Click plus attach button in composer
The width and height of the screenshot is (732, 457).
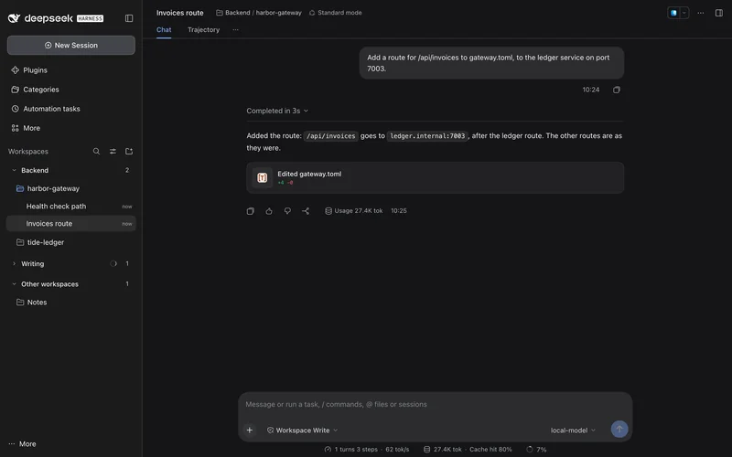pyautogui.click(x=249, y=430)
